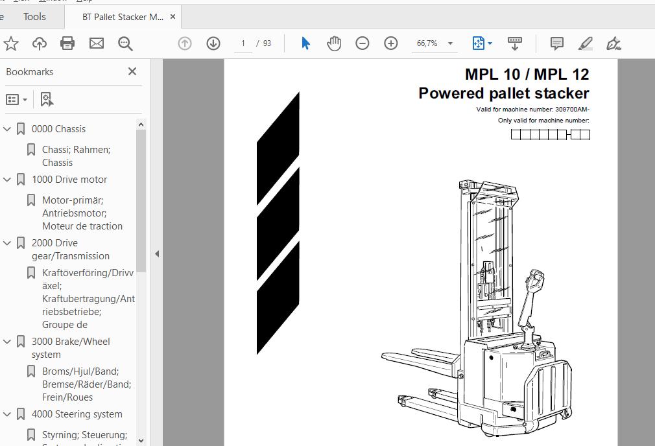Image resolution: width=655 pixels, height=446 pixels.
Task: Click the machine number entry boxes
Action: tap(551, 134)
